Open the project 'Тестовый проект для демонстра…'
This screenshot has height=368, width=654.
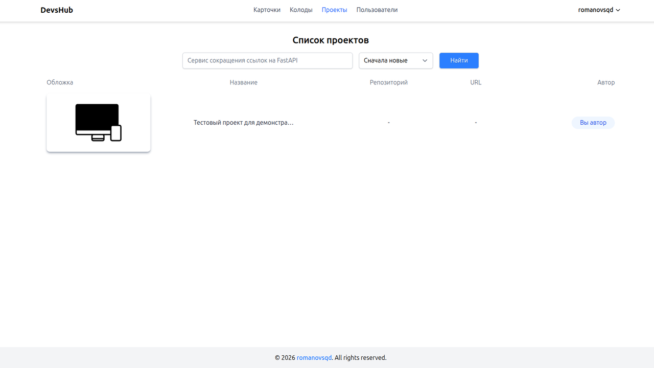coord(244,122)
